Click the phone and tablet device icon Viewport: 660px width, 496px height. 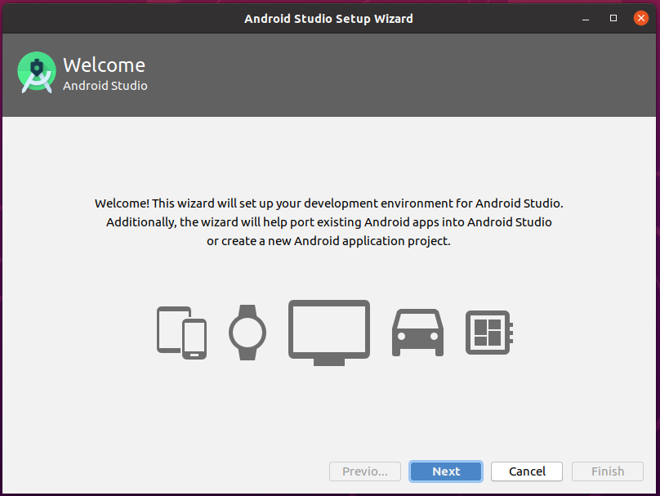point(182,333)
